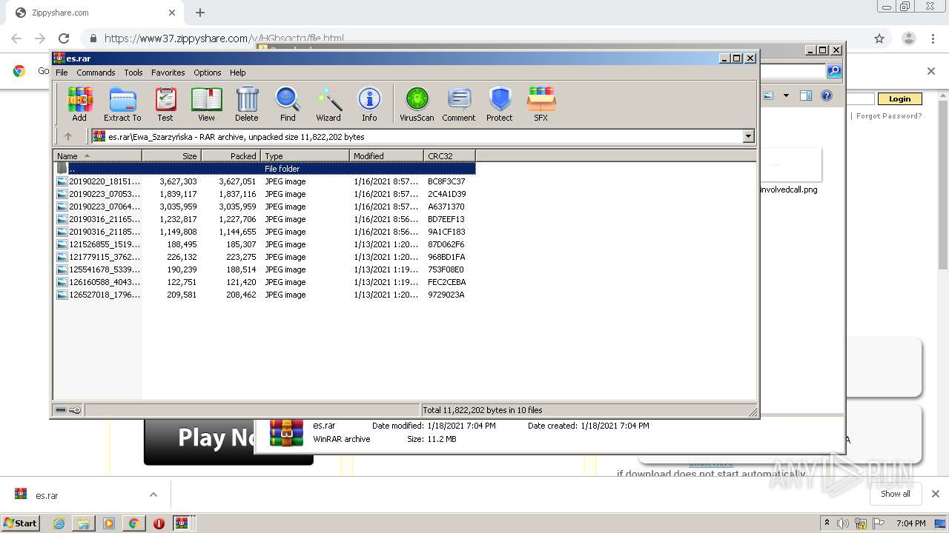Expand es.rar download options chevron

click(x=153, y=495)
